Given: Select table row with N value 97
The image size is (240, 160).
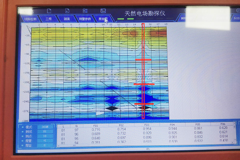Looking at the screenshot, I should 76,129.
